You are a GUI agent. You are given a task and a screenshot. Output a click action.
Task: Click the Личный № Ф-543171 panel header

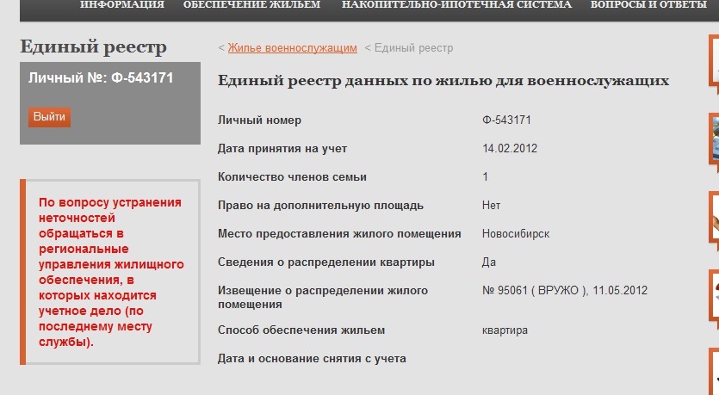(101, 77)
